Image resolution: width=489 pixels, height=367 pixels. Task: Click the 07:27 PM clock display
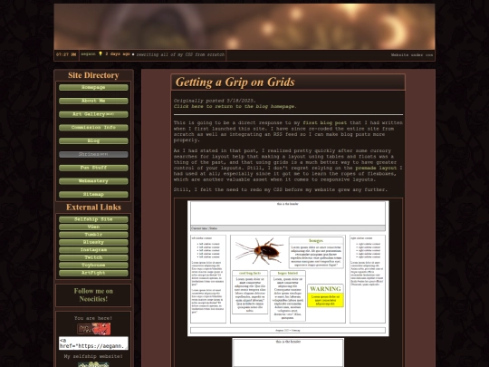pyautogui.click(x=66, y=54)
